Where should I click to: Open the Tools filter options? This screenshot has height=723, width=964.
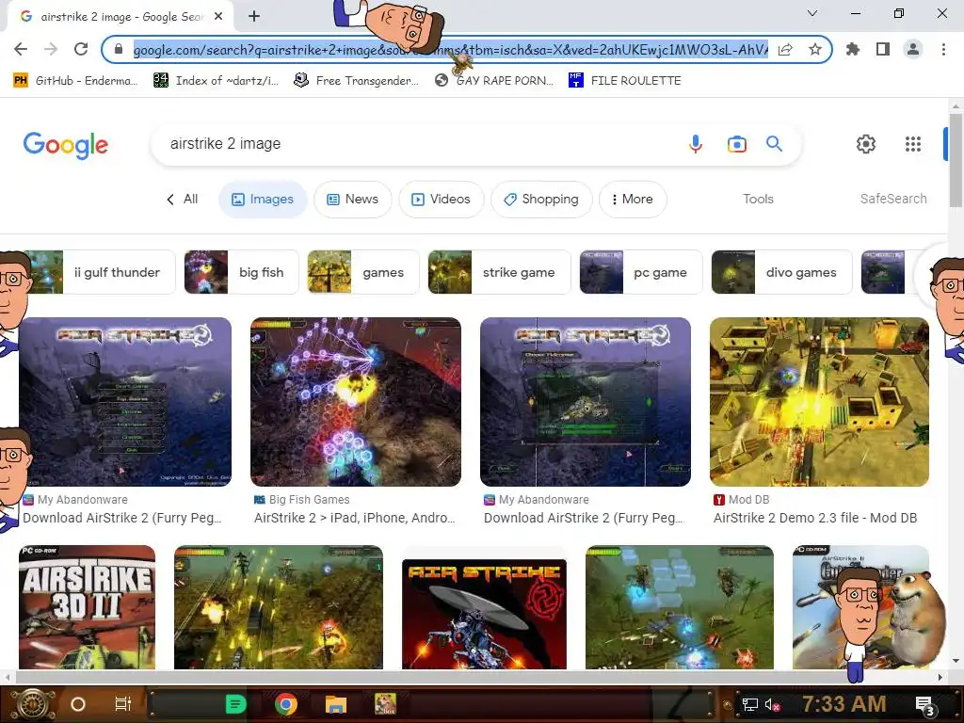click(x=758, y=200)
